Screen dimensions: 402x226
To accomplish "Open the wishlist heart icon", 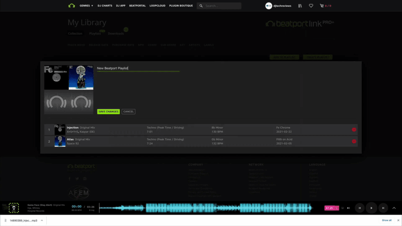I will coord(311,6).
